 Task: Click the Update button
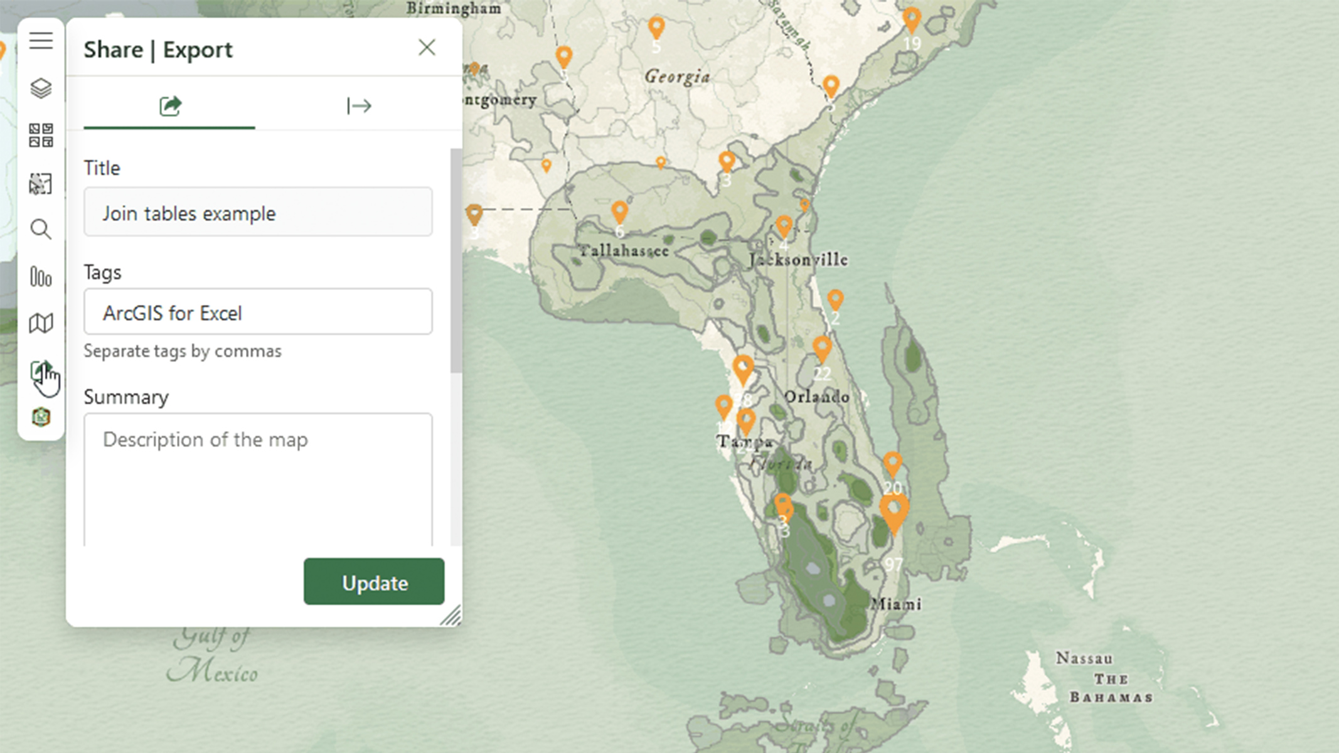tap(374, 582)
